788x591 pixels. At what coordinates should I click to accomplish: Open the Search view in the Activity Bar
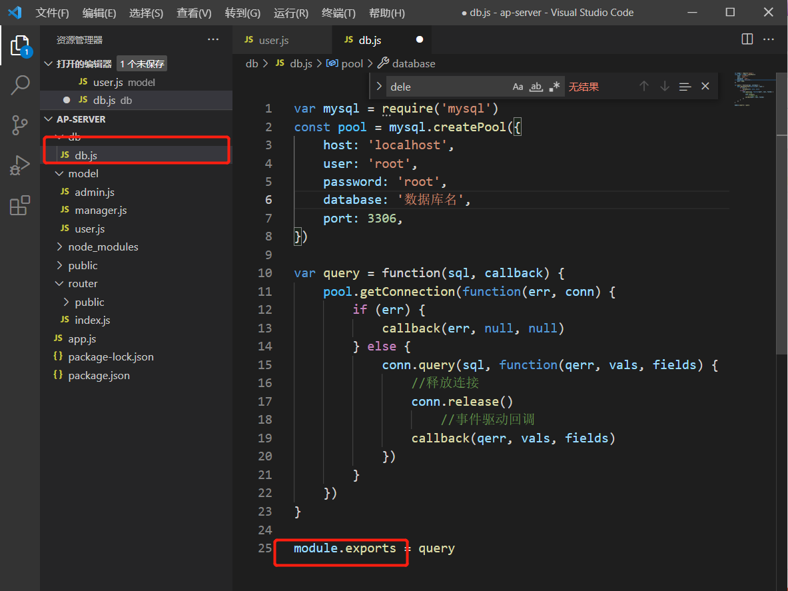tap(21, 85)
